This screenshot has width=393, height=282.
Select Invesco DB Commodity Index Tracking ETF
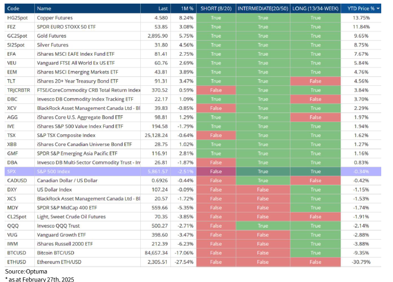85,99
